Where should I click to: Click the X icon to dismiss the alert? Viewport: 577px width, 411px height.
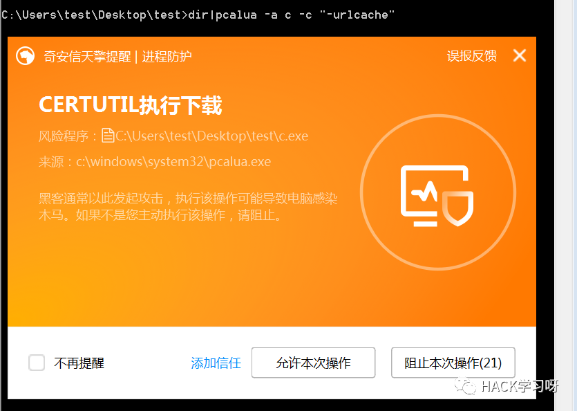[519, 56]
